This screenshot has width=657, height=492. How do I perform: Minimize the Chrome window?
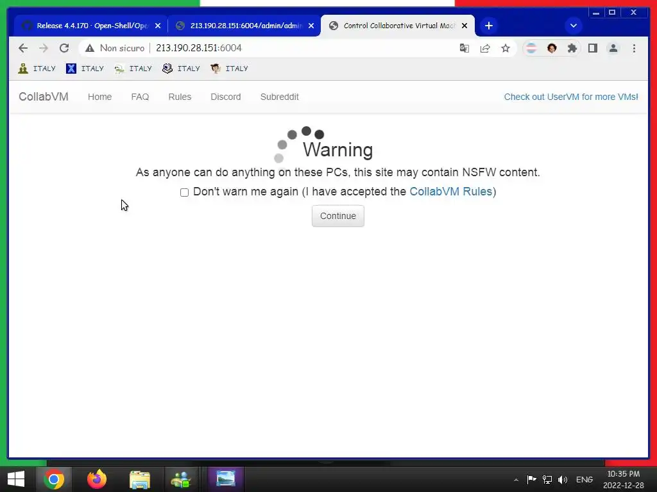tap(596, 13)
